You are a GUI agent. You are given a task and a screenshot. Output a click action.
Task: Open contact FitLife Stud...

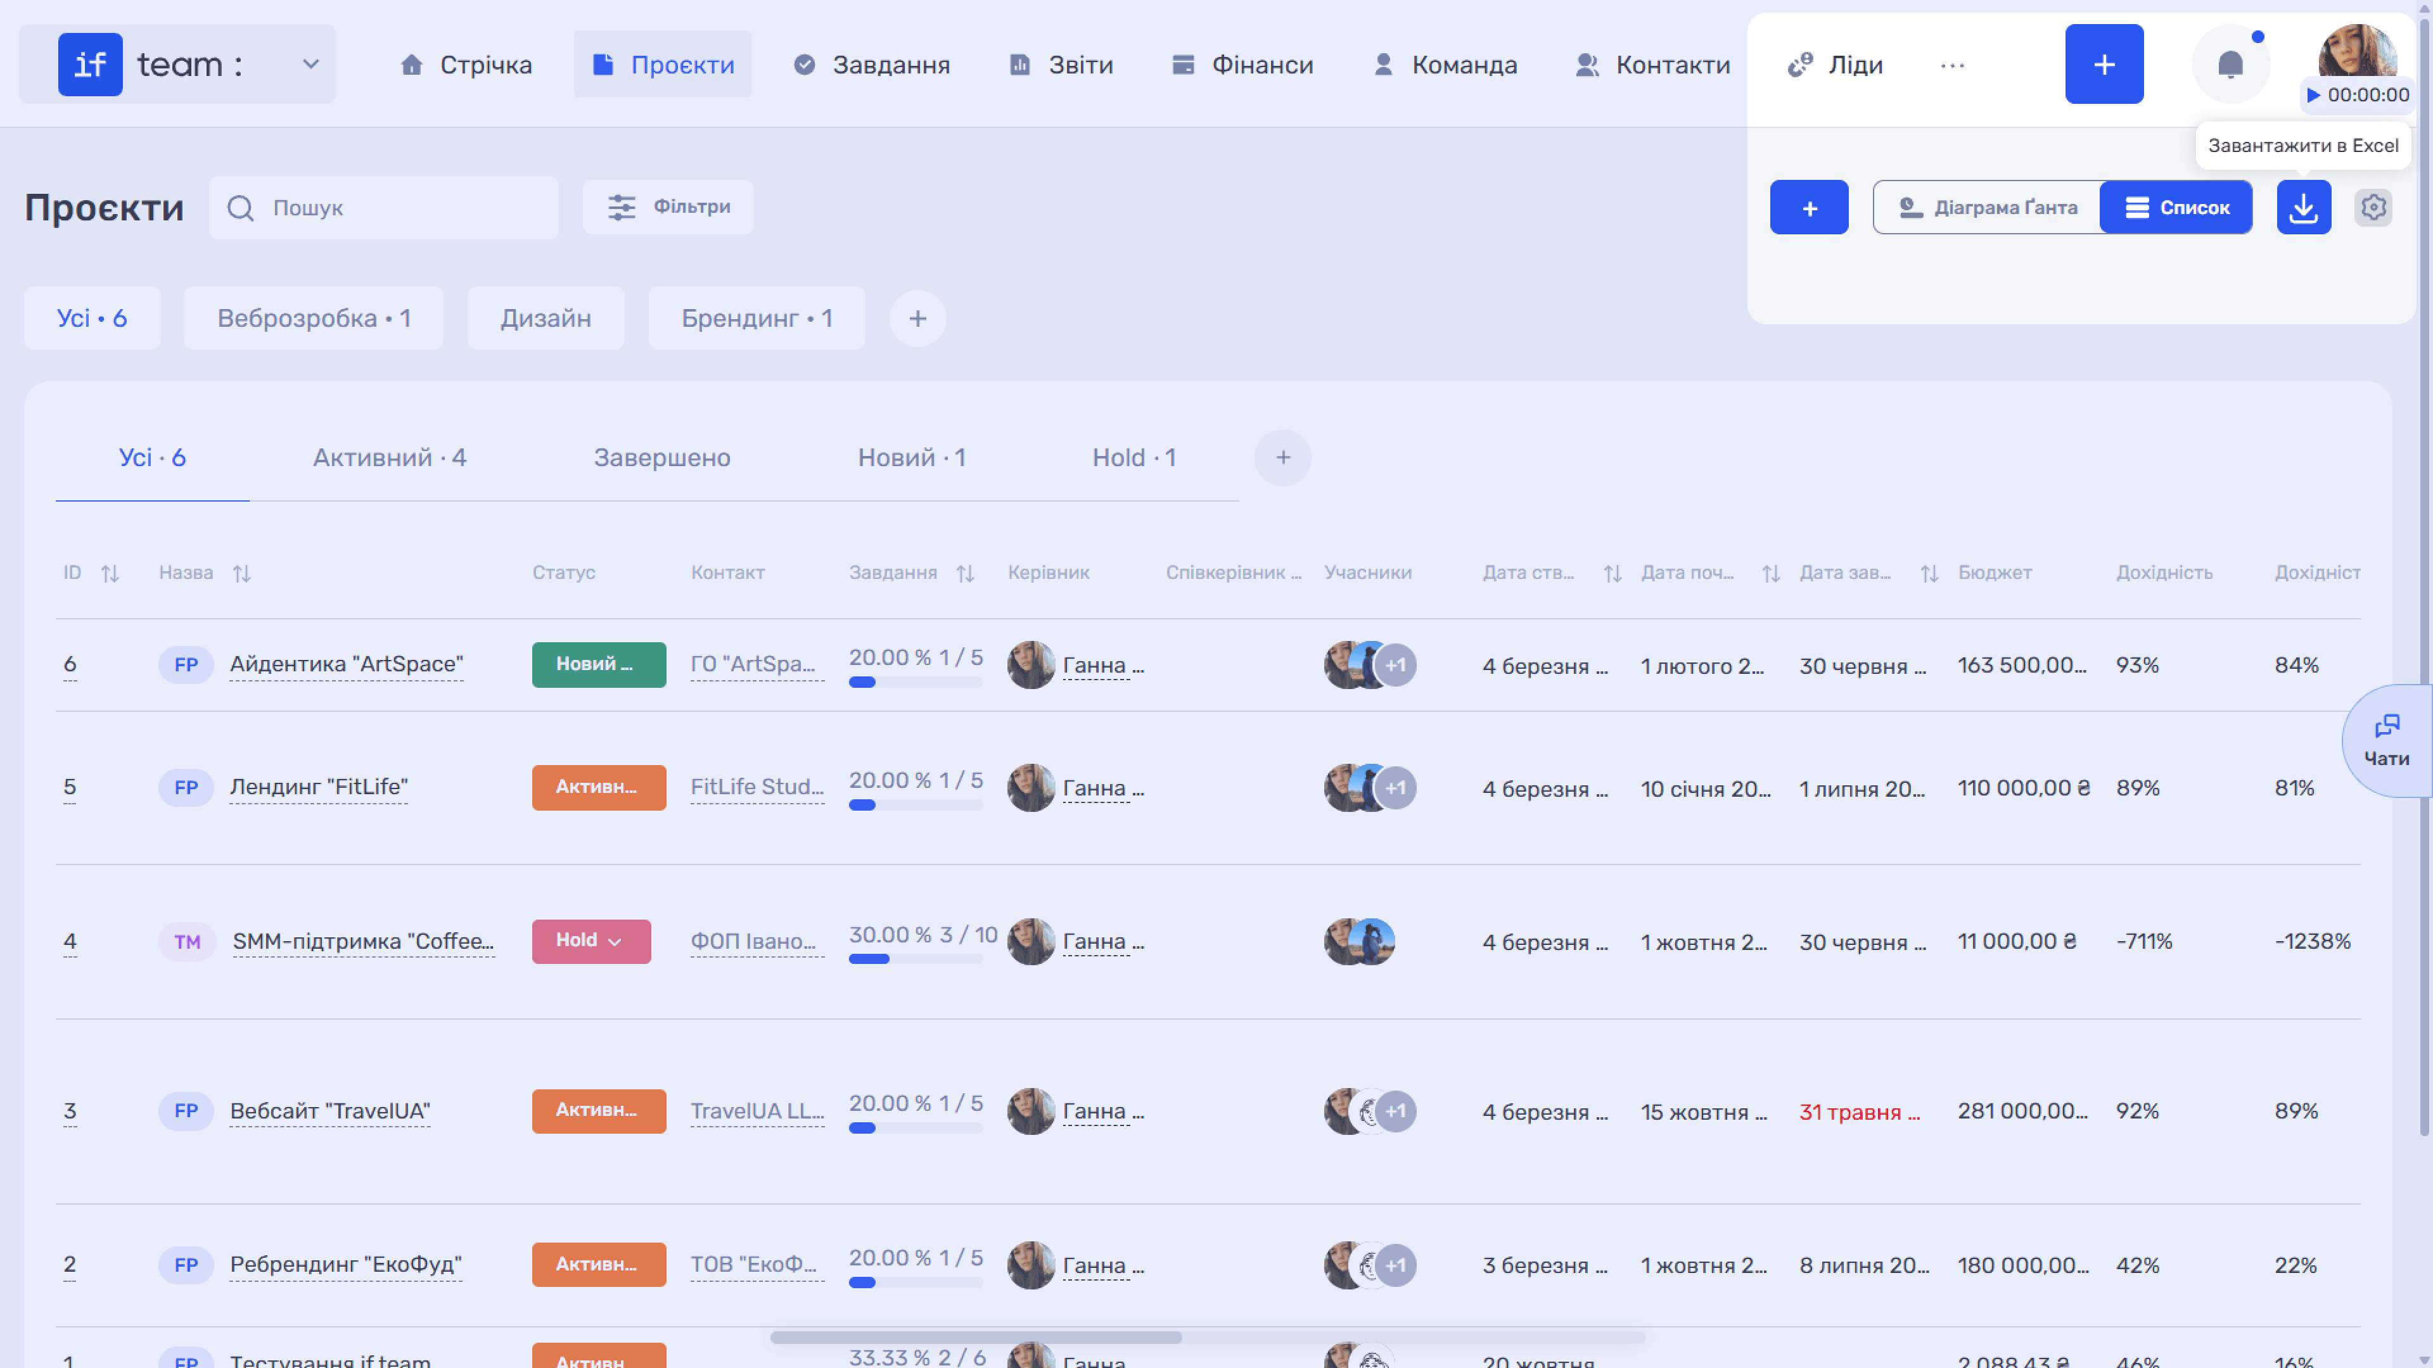click(757, 787)
